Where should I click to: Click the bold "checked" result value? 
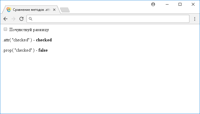(x=44, y=40)
